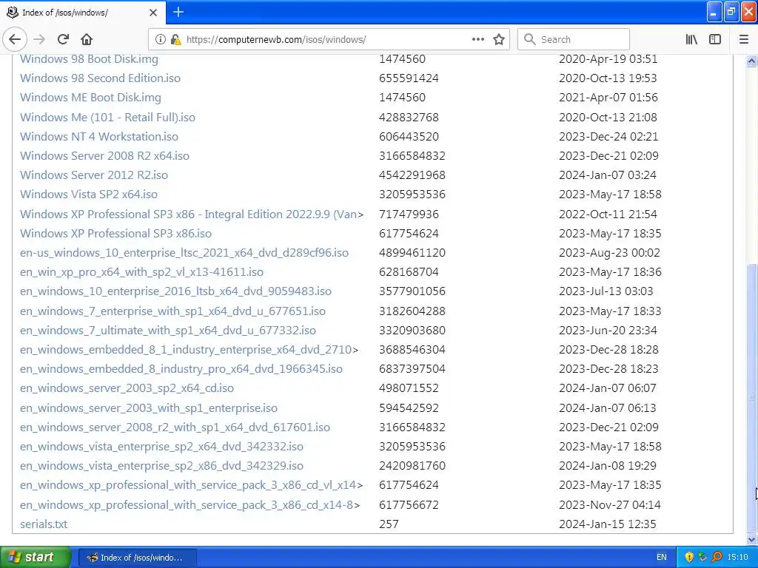Viewport: 758px width, 568px height.
Task: Click the date 2022-Oct-11 21:54
Action: [x=608, y=214]
